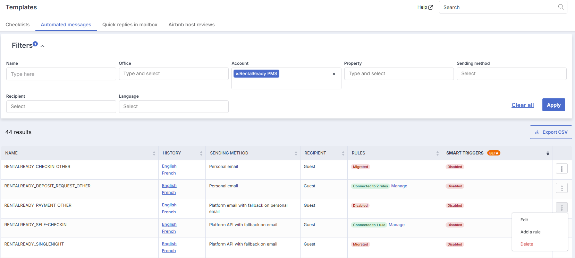Open the Property filter dropdown

pos(399,74)
